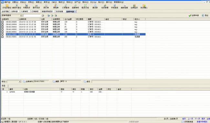
Task: Click the 预订单 pre-order toolbar icon
Action: pos(46,6)
